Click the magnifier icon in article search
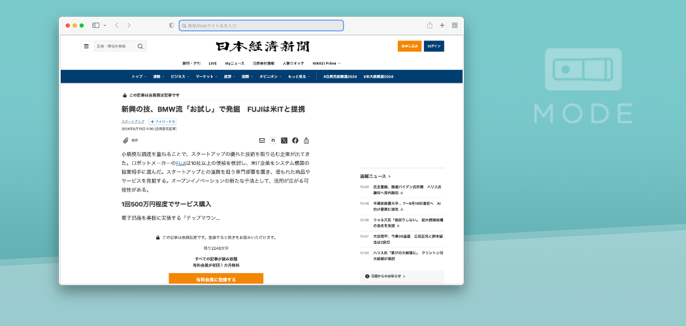 coord(140,46)
